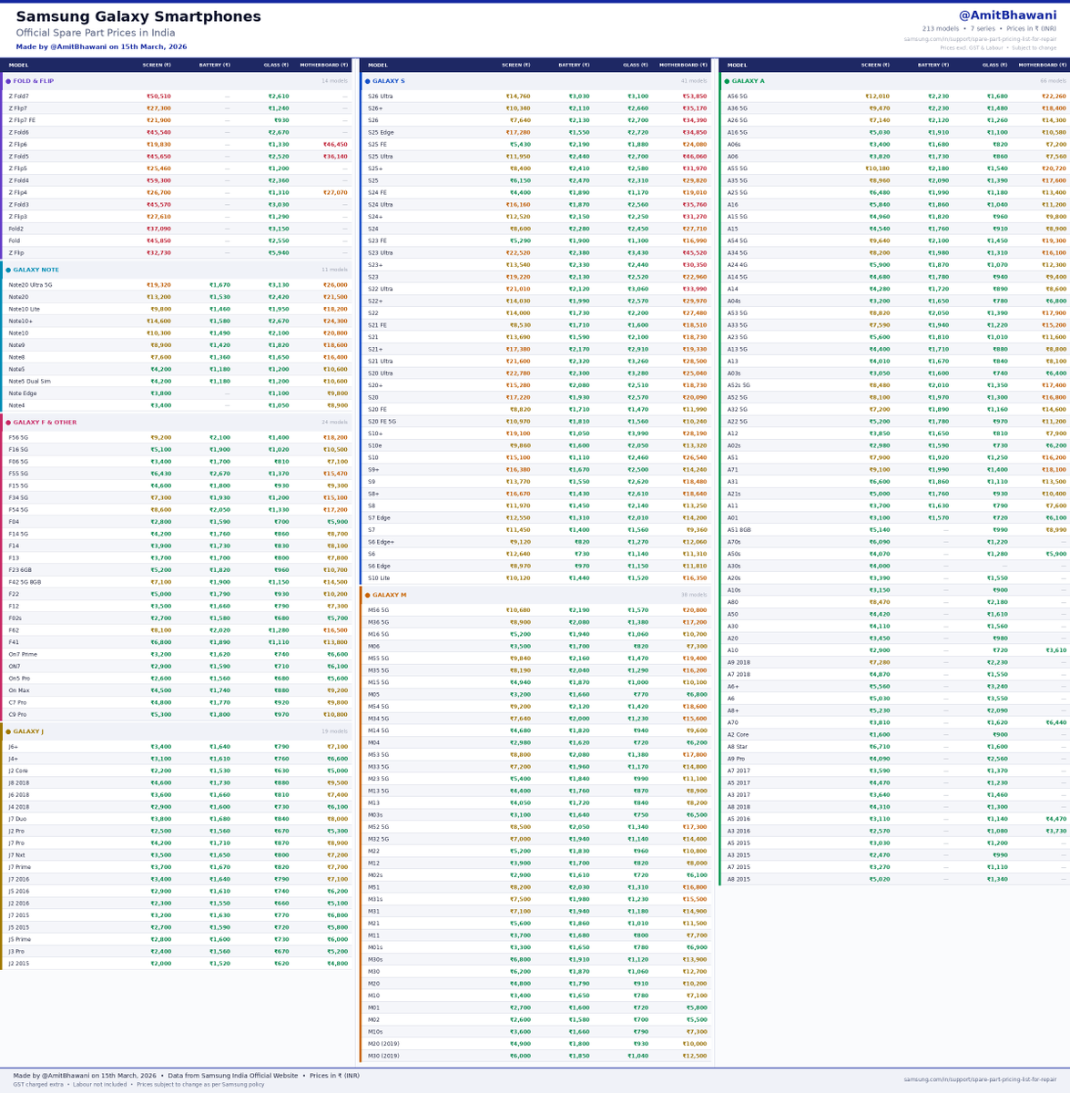
Task: Select the 'Z Fold7' model name
Action: tap(19, 97)
